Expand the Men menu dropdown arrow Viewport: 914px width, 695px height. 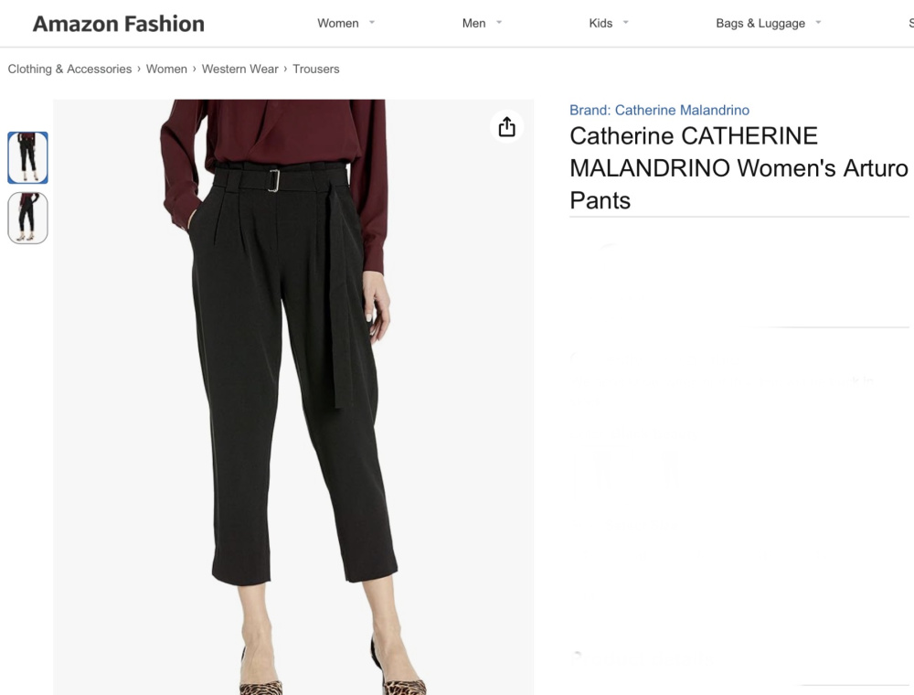pyautogui.click(x=499, y=23)
